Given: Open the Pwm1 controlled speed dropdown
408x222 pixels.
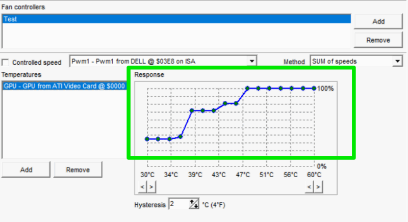Looking at the screenshot, I should (x=251, y=61).
